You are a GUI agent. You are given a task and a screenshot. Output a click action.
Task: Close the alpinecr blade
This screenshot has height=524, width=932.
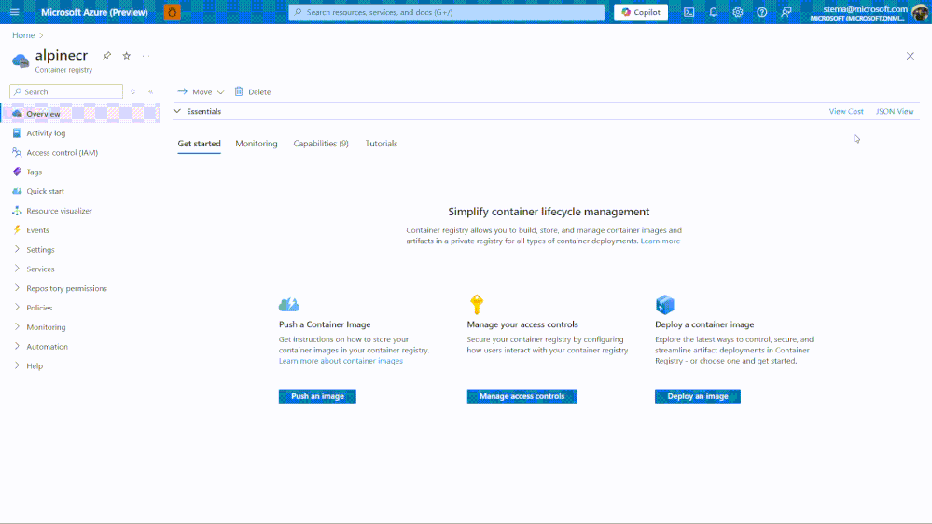910,56
